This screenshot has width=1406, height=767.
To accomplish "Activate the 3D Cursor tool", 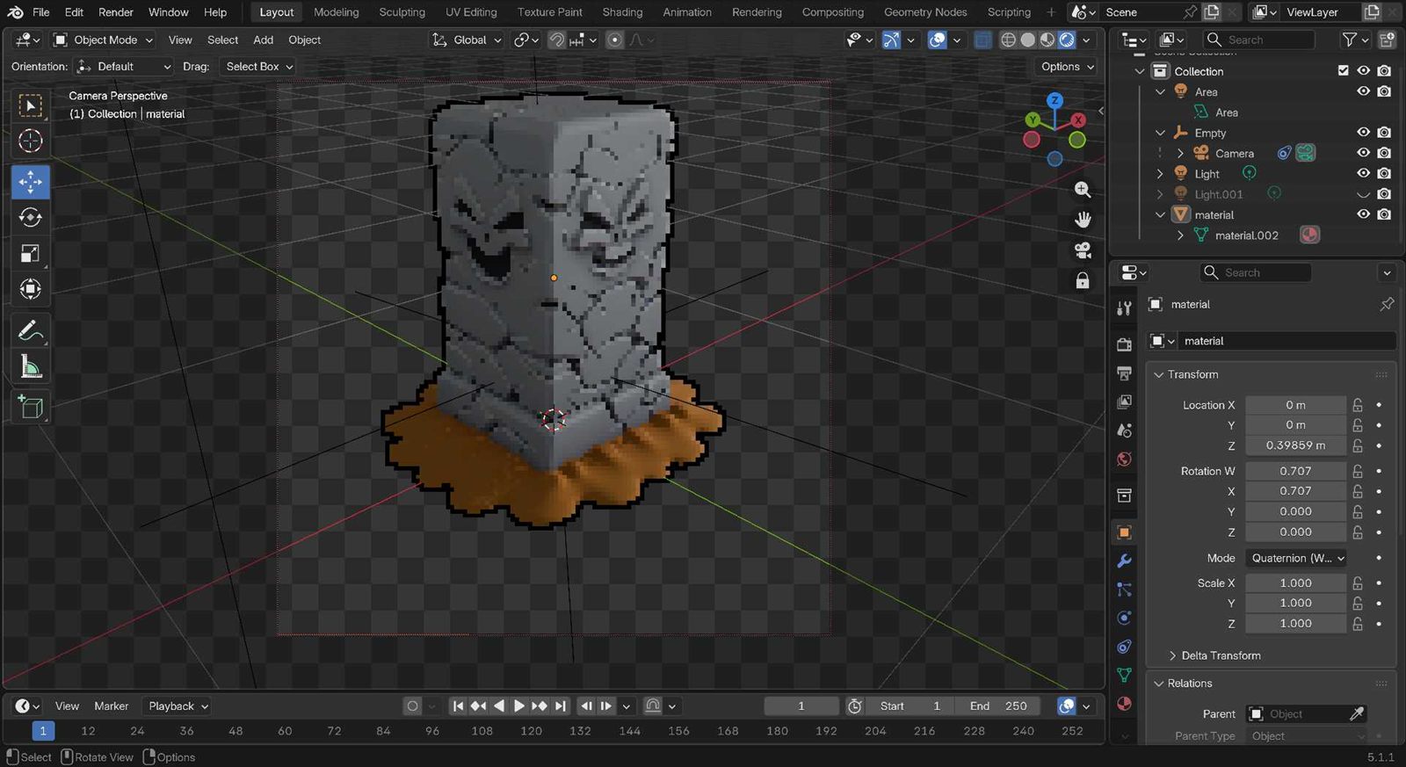I will [31, 141].
